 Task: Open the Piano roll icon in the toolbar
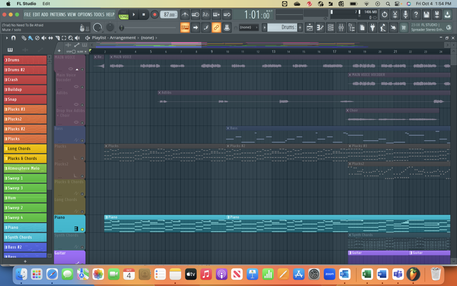click(320, 27)
